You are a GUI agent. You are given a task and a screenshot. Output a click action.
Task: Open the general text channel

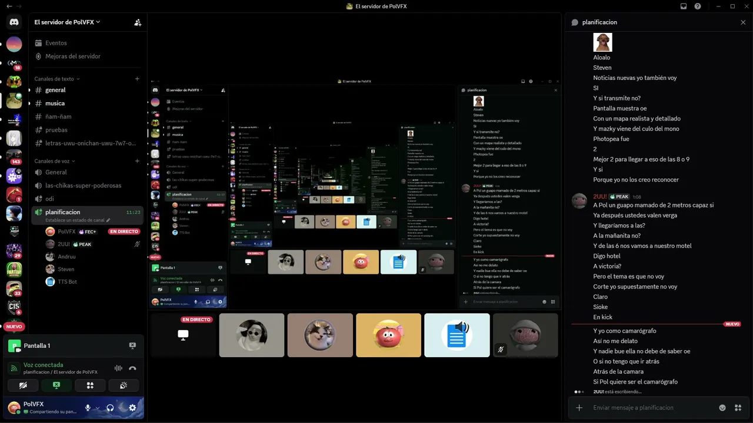pos(55,90)
